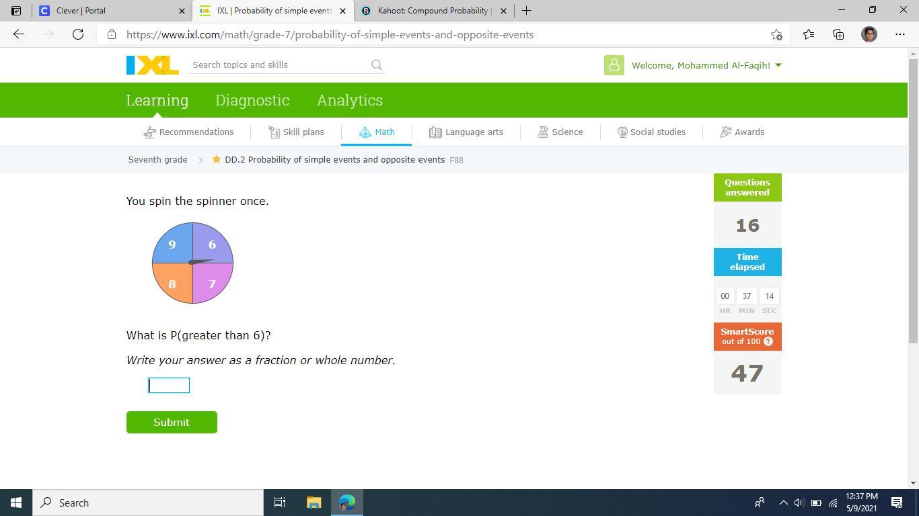
Task: Open Task View on the taskbar
Action: (x=280, y=503)
